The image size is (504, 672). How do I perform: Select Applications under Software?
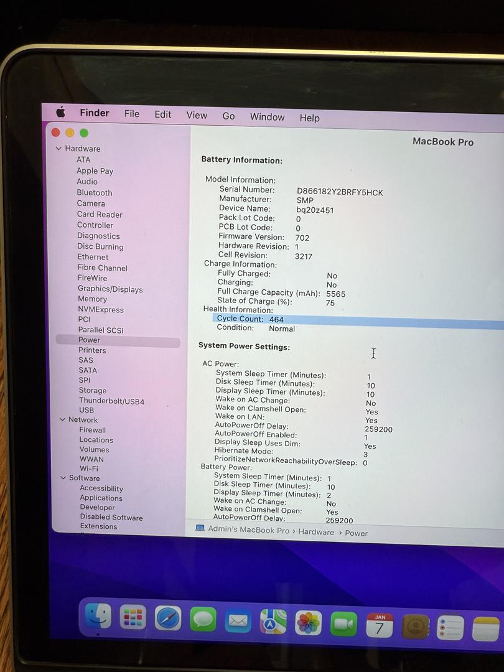click(x=101, y=498)
